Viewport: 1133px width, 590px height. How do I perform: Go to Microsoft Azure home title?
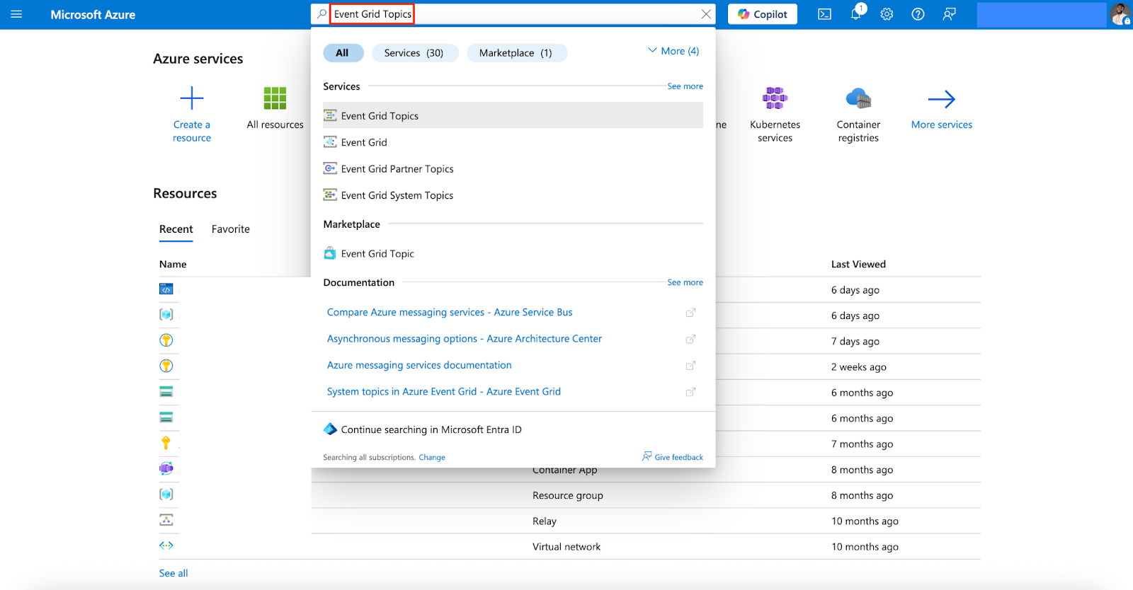(x=93, y=14)
